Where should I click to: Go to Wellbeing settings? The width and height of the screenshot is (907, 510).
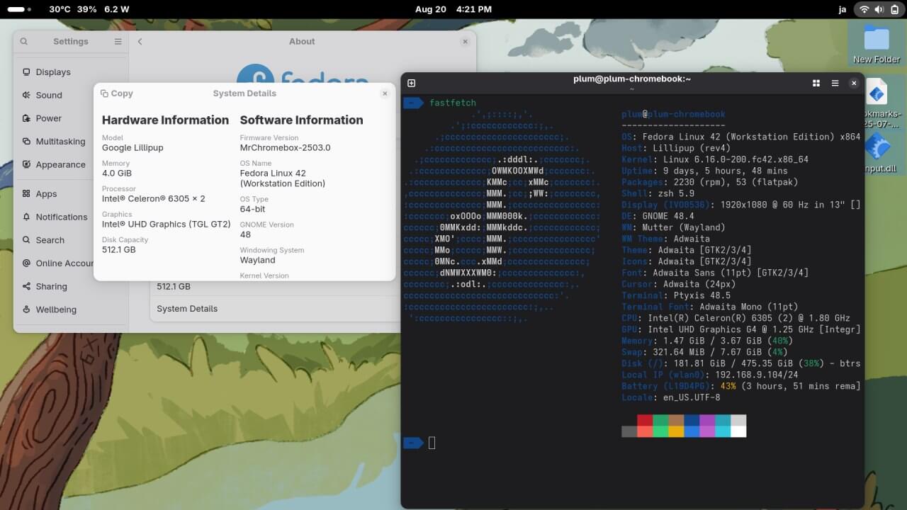[56, 310]
